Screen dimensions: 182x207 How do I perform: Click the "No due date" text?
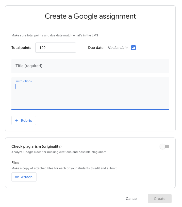pos(118,48)
